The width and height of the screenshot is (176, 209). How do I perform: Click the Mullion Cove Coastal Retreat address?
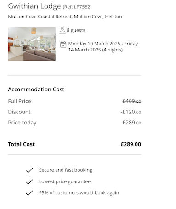click(x=65, y=17)
